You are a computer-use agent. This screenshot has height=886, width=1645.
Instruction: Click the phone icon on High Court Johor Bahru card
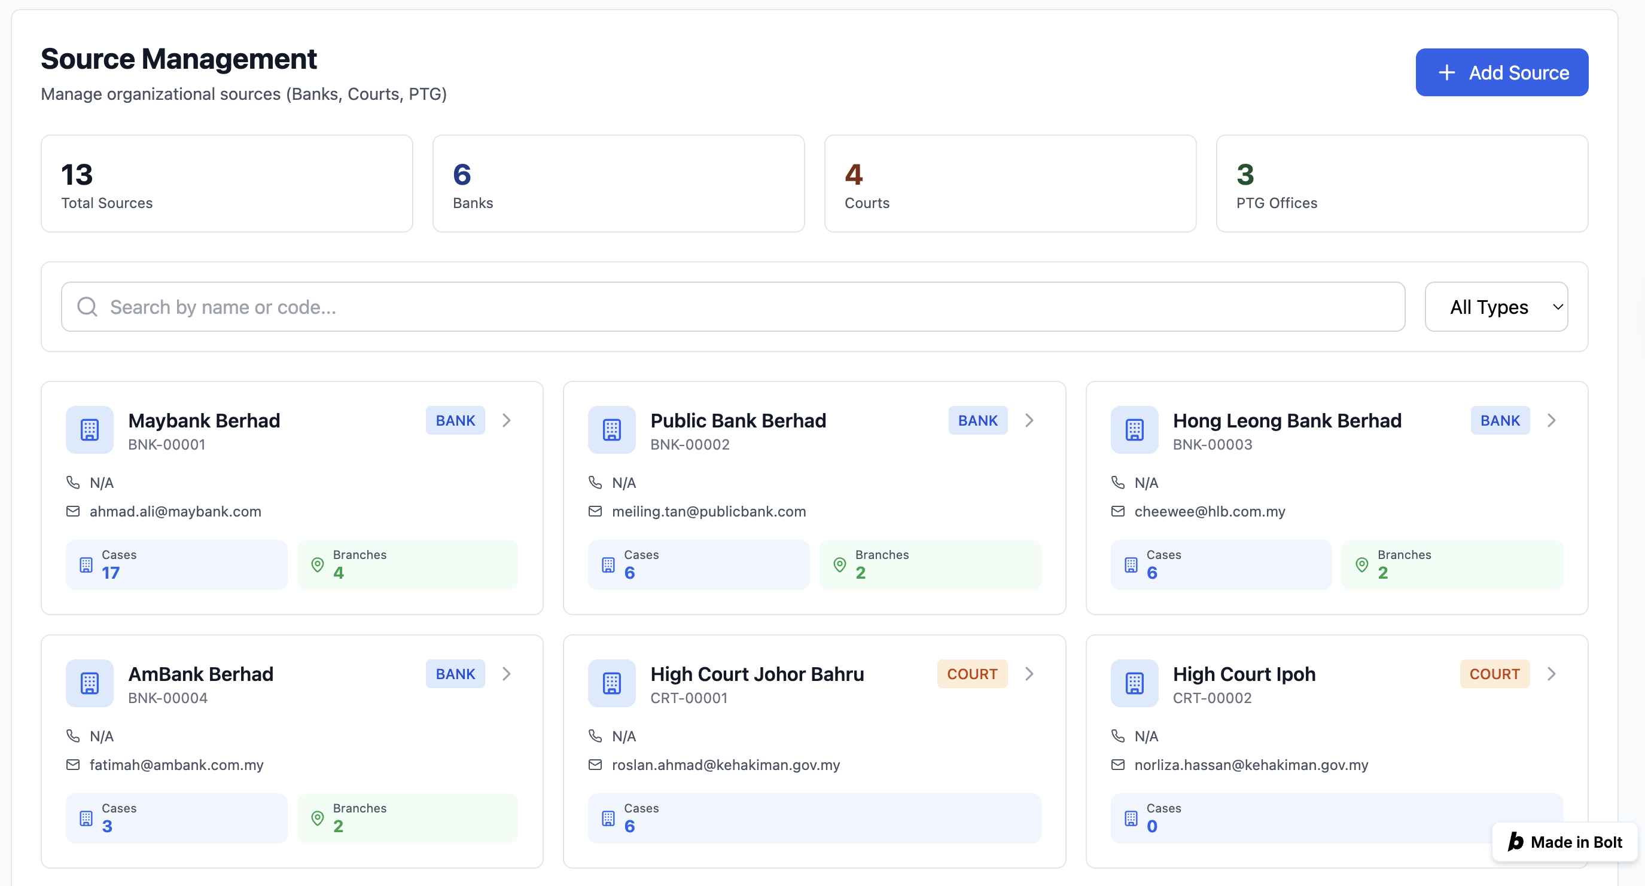(x=595, y=735)
